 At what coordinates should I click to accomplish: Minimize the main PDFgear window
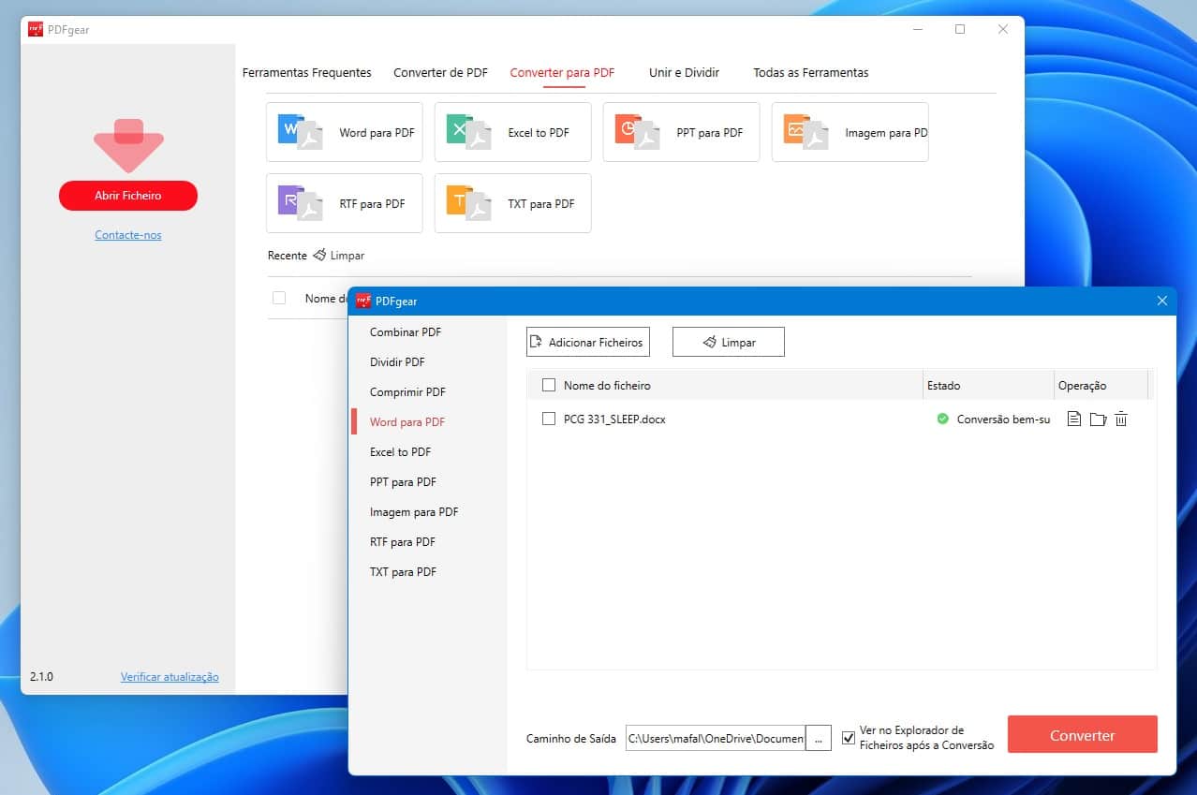pyautogui.click(x=917, y=29)
